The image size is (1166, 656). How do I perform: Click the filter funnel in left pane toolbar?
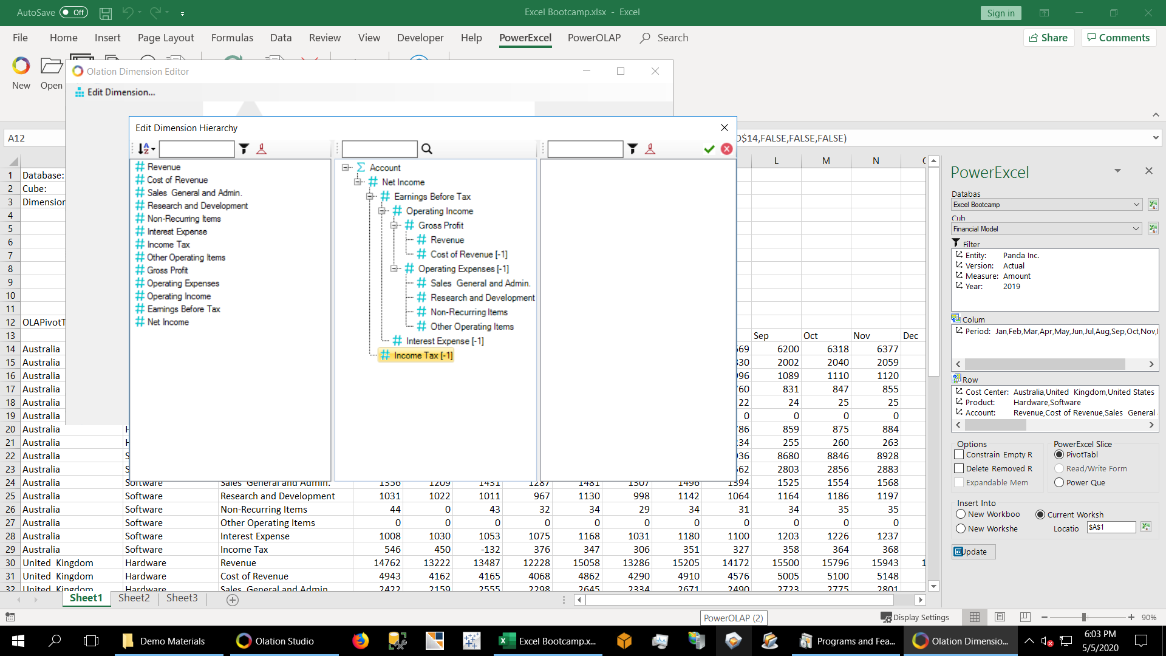point(244,149)
